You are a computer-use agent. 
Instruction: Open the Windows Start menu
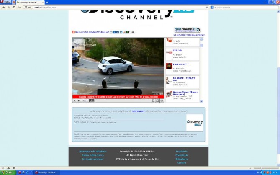(8, 172)
